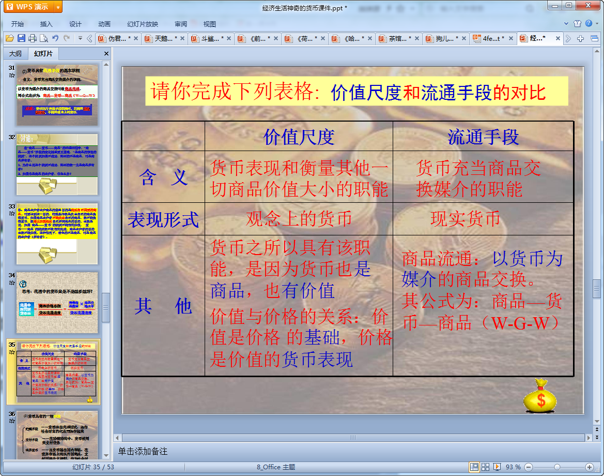
Task: Click animation star icon beside slide 35
Action: [12, 352]
